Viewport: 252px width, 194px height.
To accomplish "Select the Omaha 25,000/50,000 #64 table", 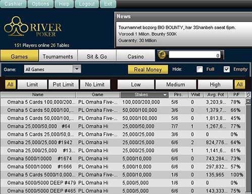I will (122, 126).
